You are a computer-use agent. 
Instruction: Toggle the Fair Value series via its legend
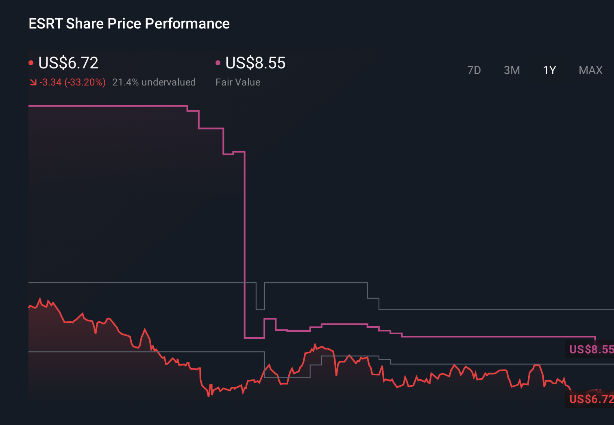coord(255,63)
